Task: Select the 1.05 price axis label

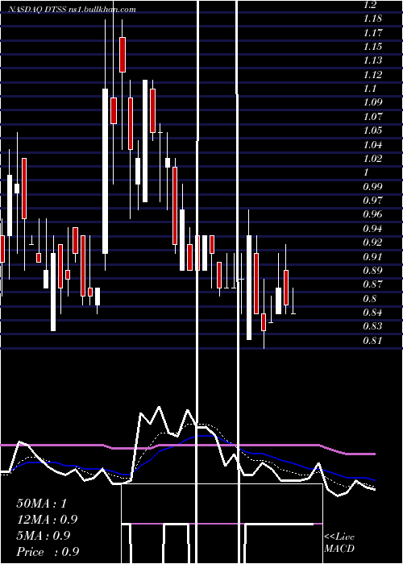Action: point(372,131)
